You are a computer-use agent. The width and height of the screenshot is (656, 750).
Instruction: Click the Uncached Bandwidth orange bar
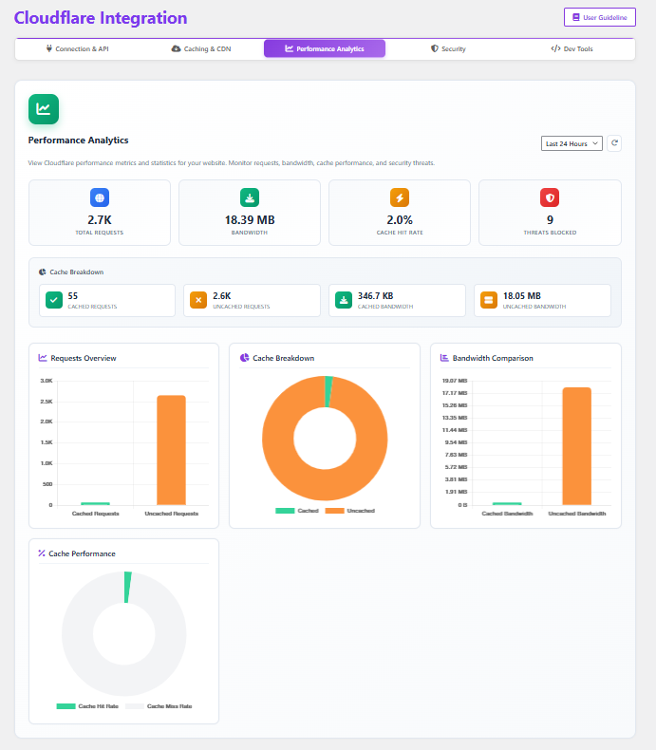(576, 446)
